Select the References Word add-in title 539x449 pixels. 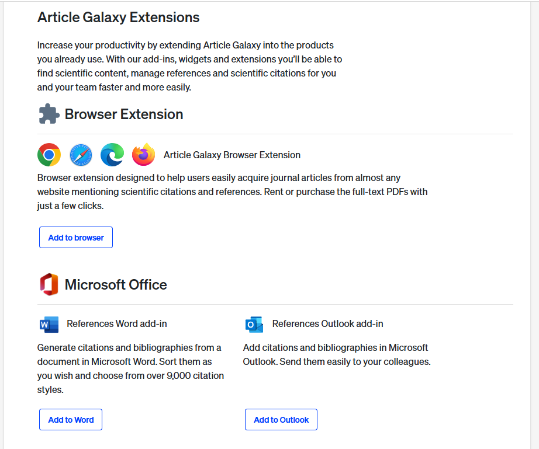click(x=117, y=323)
